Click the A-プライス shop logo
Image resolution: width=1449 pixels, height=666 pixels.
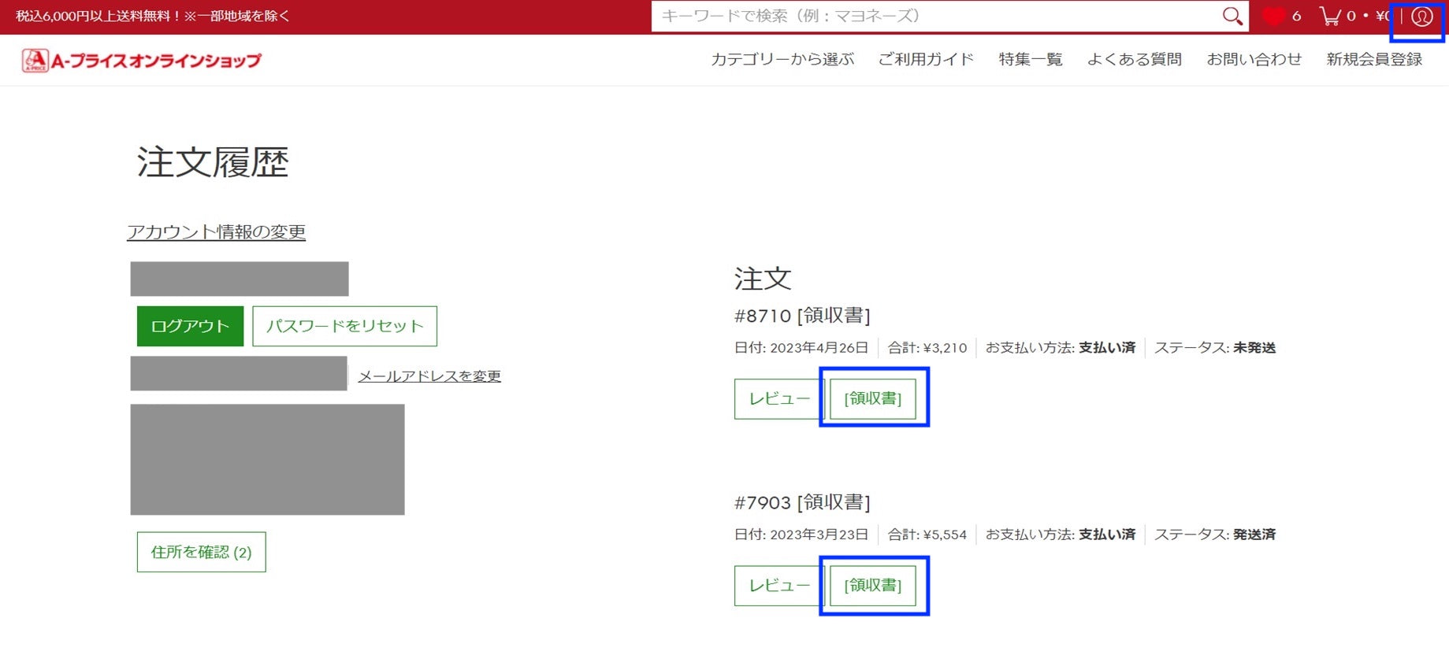point(142,61)
